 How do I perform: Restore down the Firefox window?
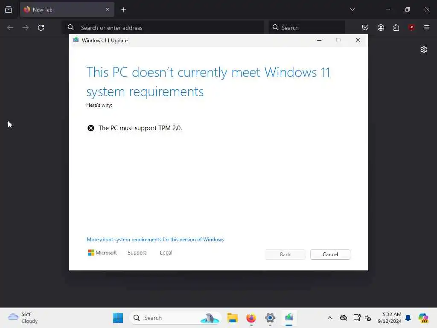point(408,9)
